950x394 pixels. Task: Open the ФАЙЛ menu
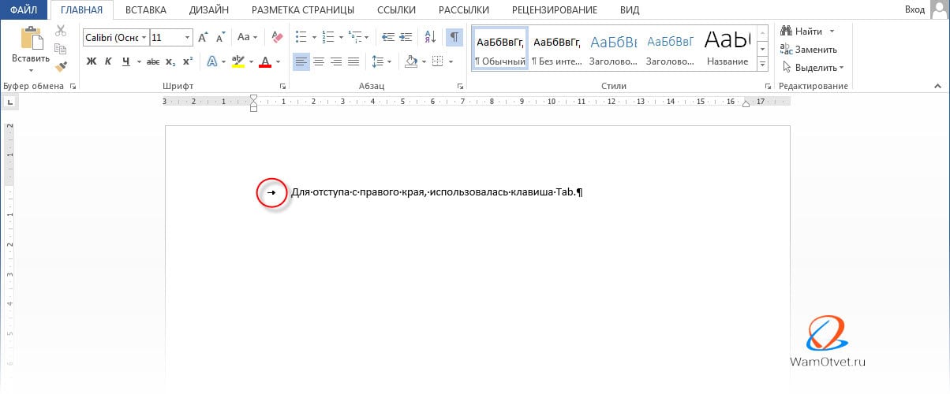[24, 10]
